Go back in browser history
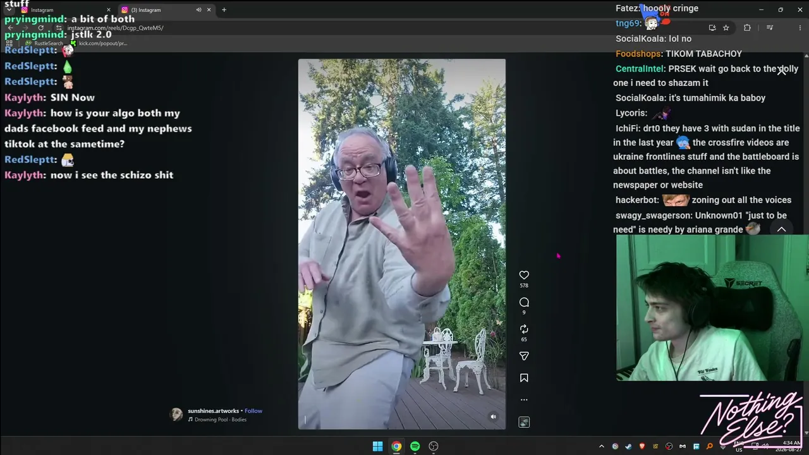 (x=10, y=28)
